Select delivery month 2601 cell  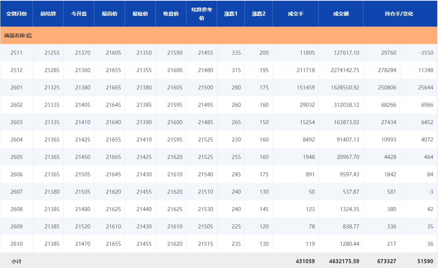click(x=16, y=88)
